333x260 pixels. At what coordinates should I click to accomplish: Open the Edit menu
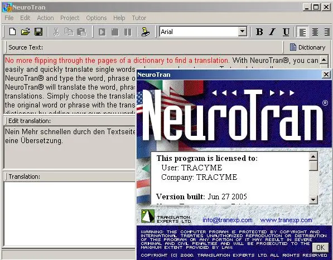coord(25,18)
